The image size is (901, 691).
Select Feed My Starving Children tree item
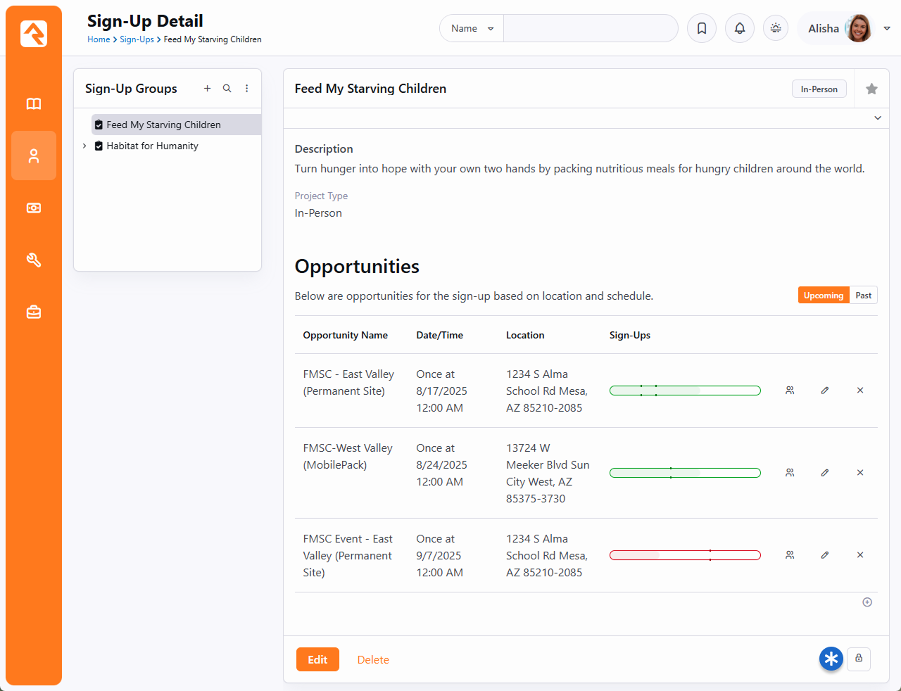click(163, 125)
